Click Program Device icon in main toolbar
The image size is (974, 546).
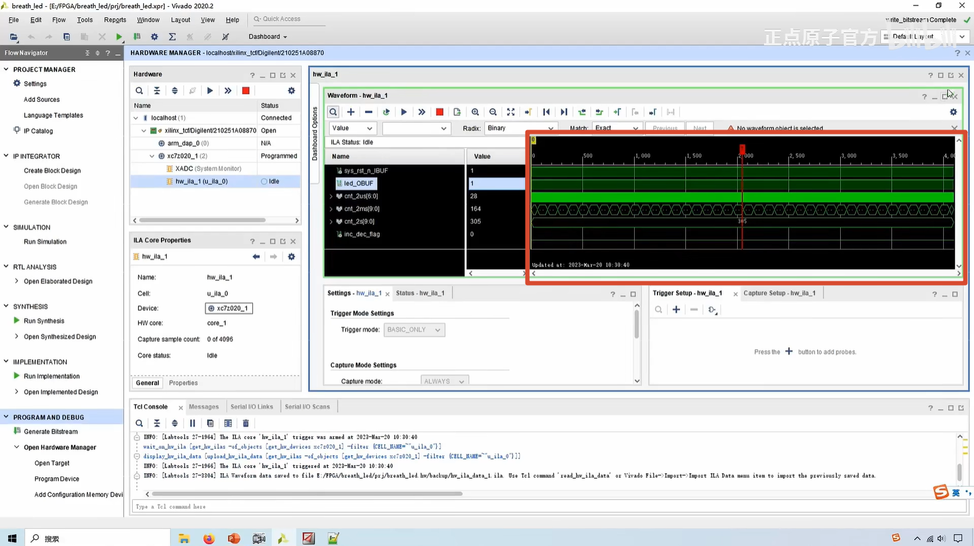point(137,37)
